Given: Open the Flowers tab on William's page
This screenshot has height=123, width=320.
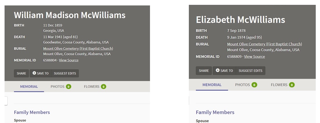Looking at the screenshot, I should tap(91, 86).
